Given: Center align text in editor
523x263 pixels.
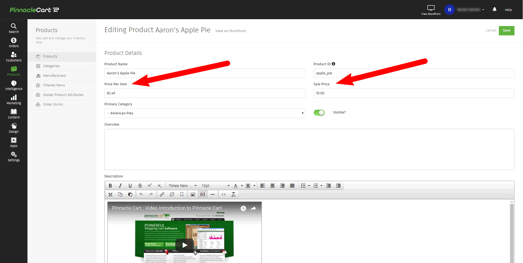Looking at the screenshot, I should (x=272, y=186).
